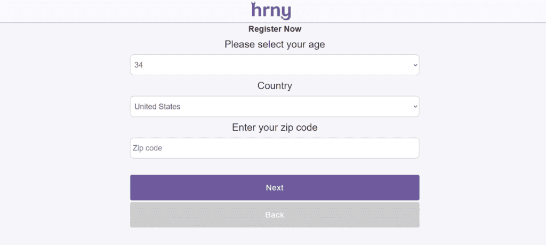Click the gray Back button
Screen dimensions: 546x245
pyautogui.click(x=275, y=215)
